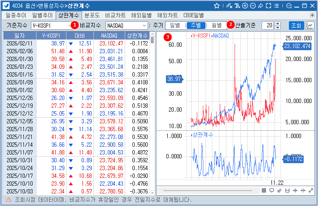Click the zoom in plus icon in title bar
This screenshot has width=318, height=206.
[245, 6]
